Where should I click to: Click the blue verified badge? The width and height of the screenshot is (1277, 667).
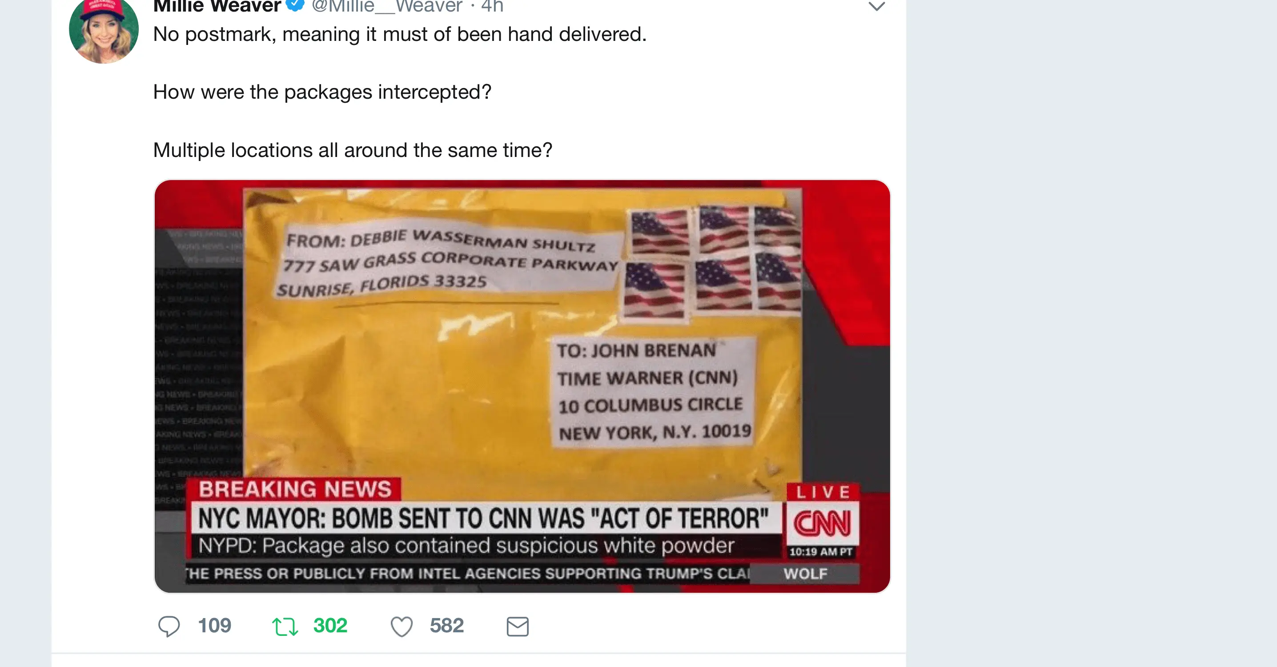point(295,5)
